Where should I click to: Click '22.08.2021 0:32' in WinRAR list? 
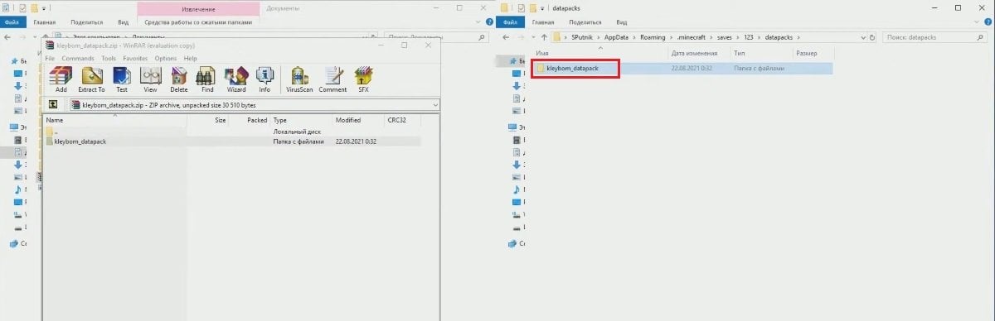(x=357, y=141)
